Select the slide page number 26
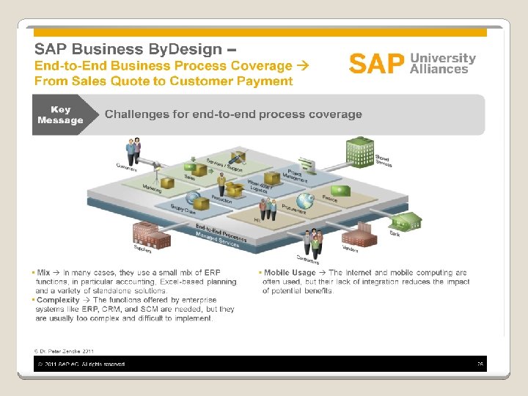528x396 pixels. point(480,364)
